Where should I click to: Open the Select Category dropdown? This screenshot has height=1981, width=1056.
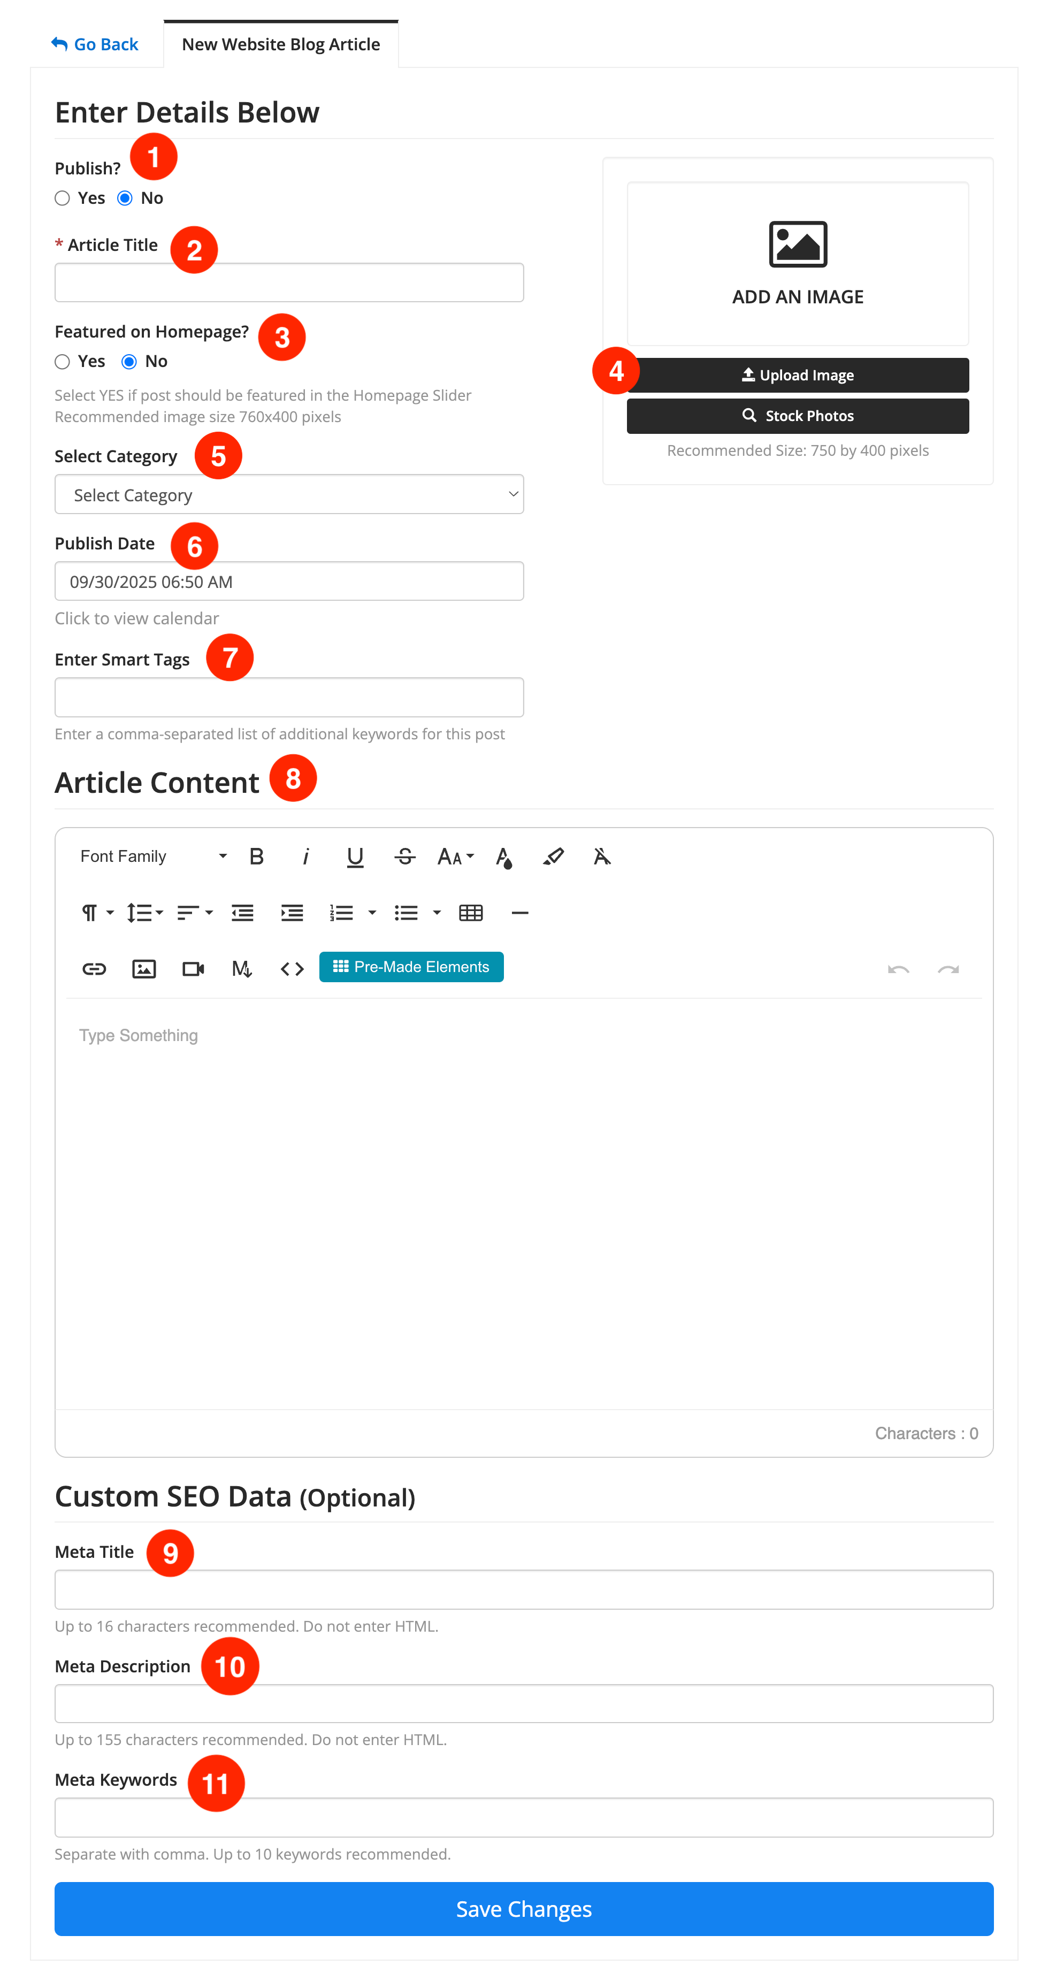(x=289, y=494)
